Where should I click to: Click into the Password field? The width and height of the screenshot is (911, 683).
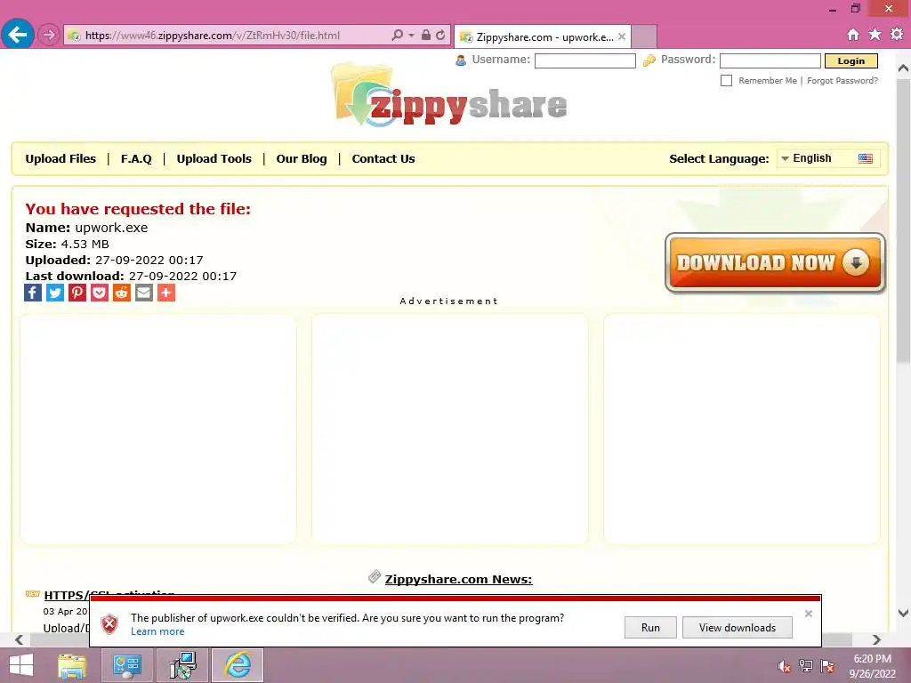click(x=770, y=60)
